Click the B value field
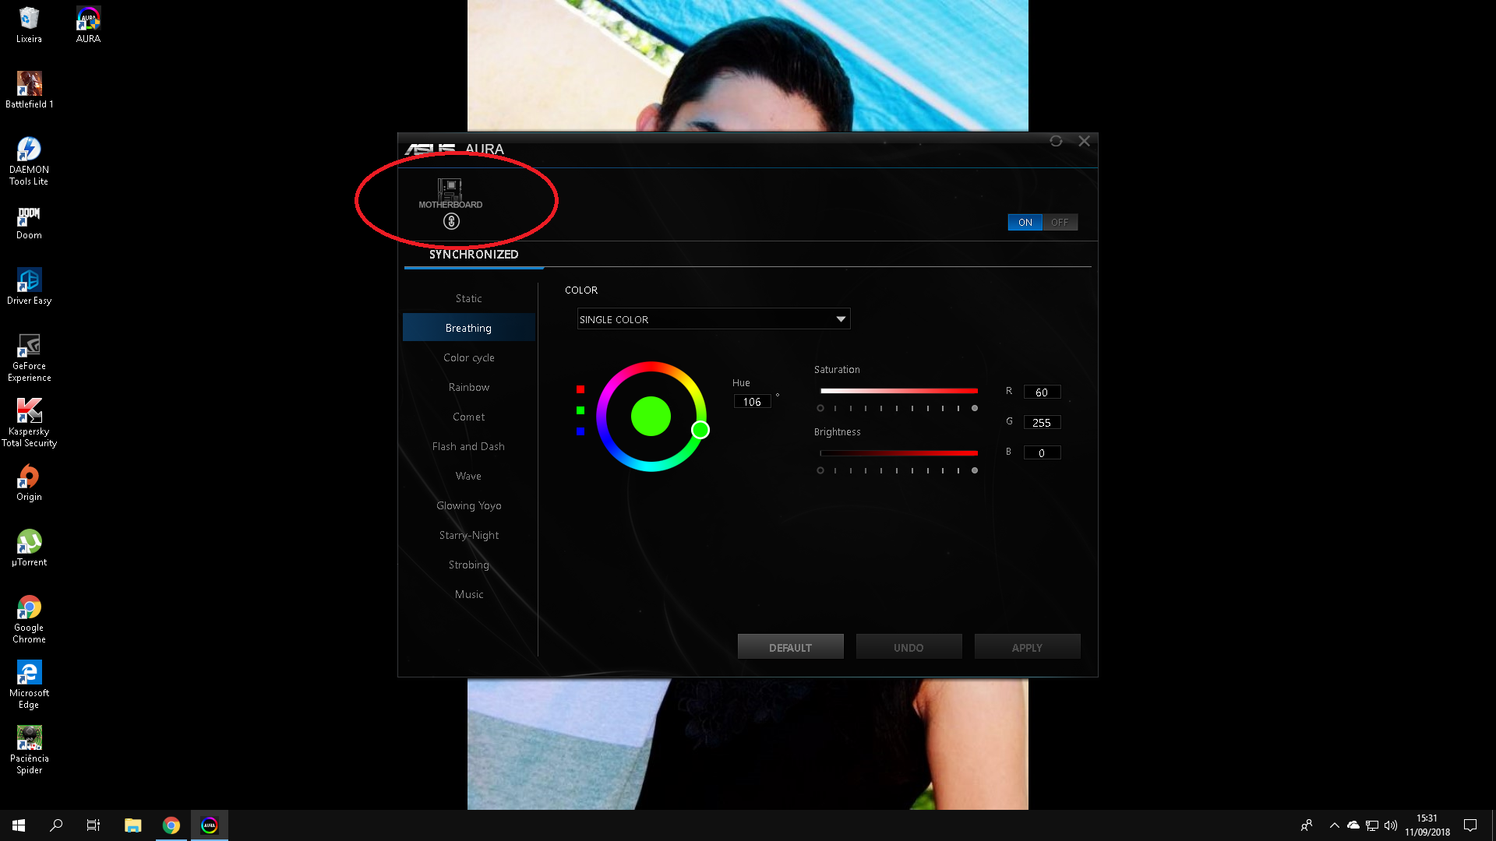The width and height of the screenshot is (1496, 841). [x=1042, y=453]
